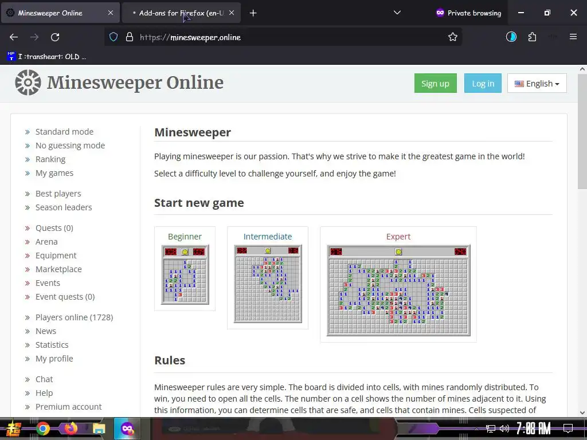Click the scrollbar up arrow
587x440 pixels.
582,69
